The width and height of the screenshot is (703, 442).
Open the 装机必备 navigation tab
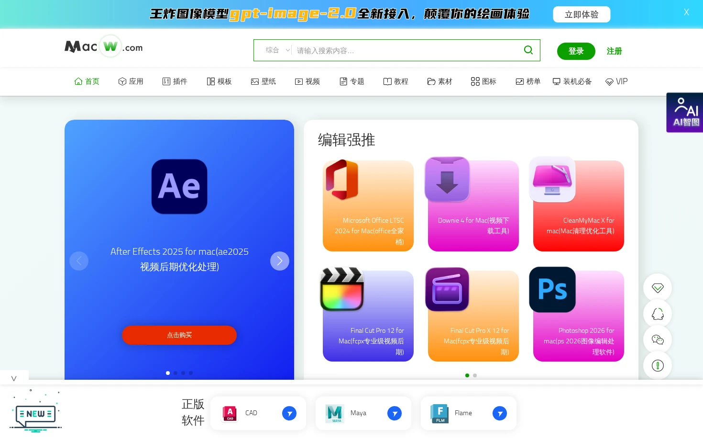tap(572, 81)
